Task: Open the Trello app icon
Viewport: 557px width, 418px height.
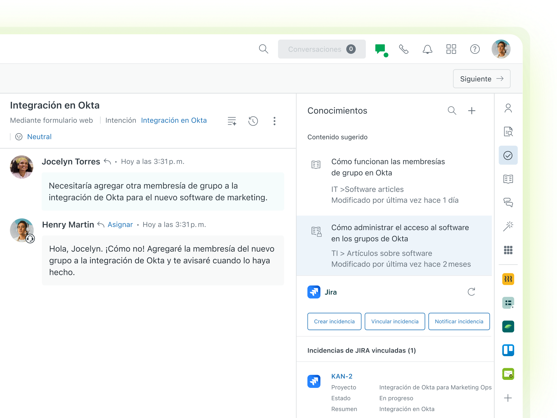Action: 508,350
